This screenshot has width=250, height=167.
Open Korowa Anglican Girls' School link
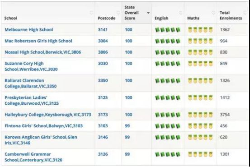pos(41,140)
